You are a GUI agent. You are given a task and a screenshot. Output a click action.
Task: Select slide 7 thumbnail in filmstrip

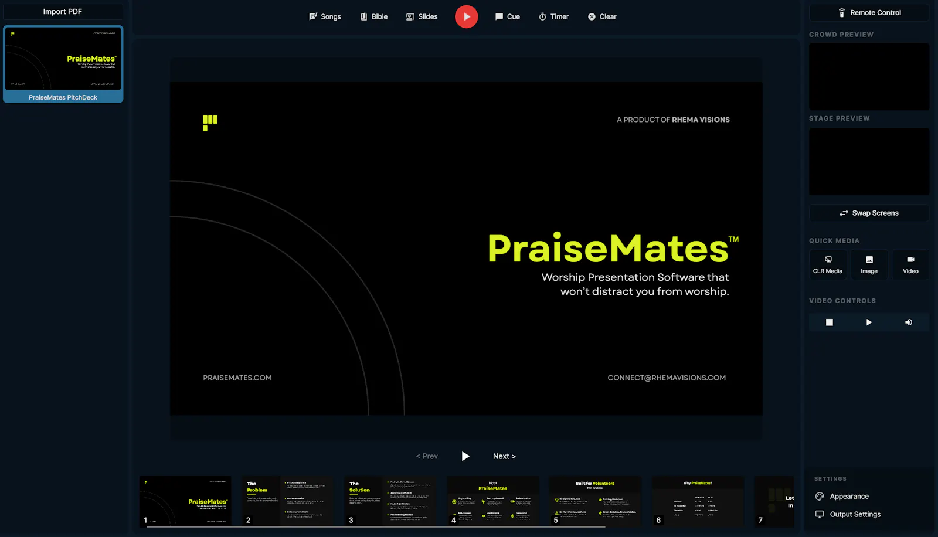(x=774, y=501)
